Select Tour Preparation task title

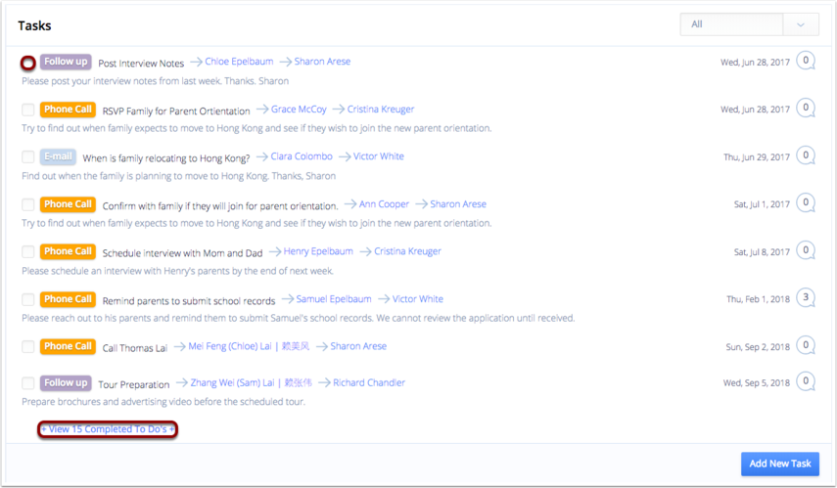(x=134, y=384)
